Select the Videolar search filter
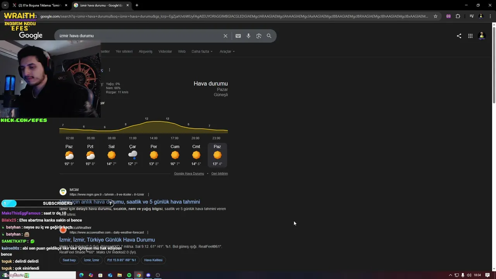This screenshot has height=279, width=496. coord(165,52)
